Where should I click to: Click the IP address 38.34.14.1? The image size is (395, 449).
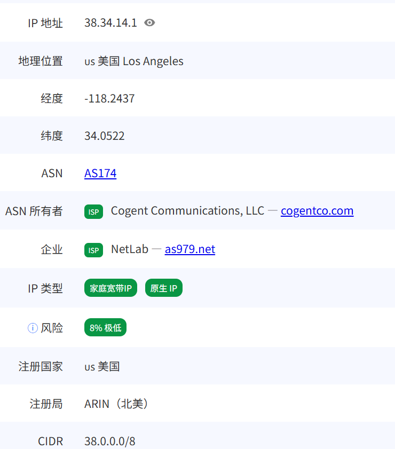click(110, 22)
